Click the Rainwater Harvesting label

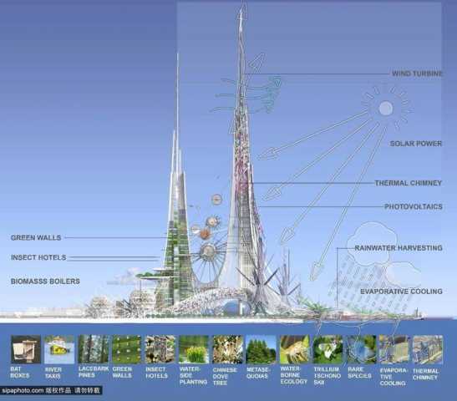pyautogui.click(x=399, y=248)
